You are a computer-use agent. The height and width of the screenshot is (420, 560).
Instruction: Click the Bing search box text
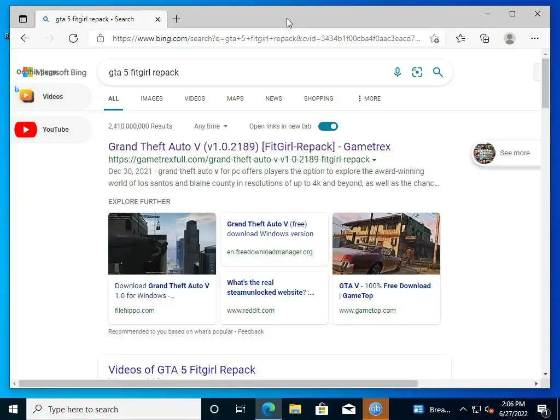(144, 73)
